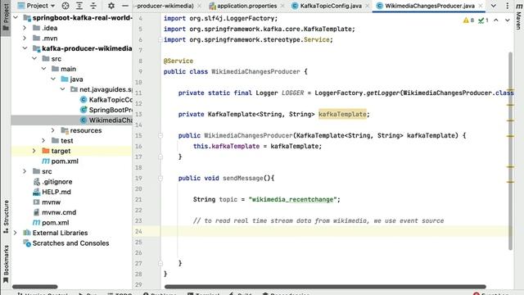Open the Project view dropdown

(x=36, y=6)
